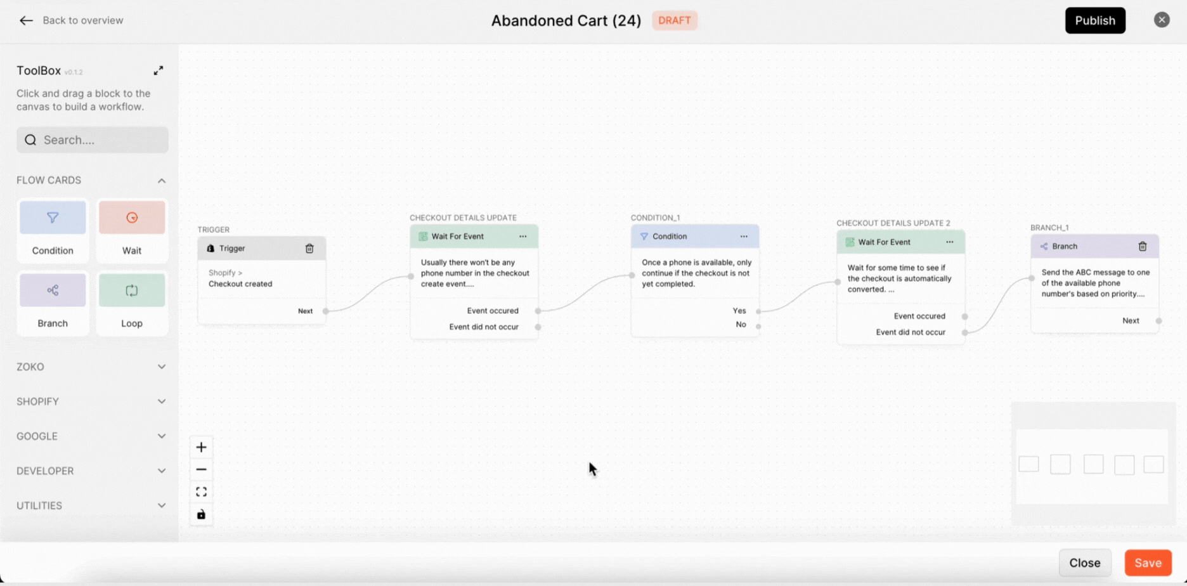Click the Condition node's filter icon

pyautogui.click(x=644, y=237)
